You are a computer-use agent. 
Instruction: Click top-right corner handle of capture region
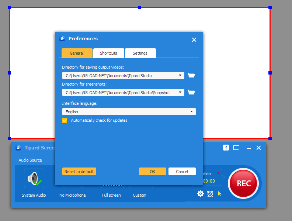click(x=270, y=7)
